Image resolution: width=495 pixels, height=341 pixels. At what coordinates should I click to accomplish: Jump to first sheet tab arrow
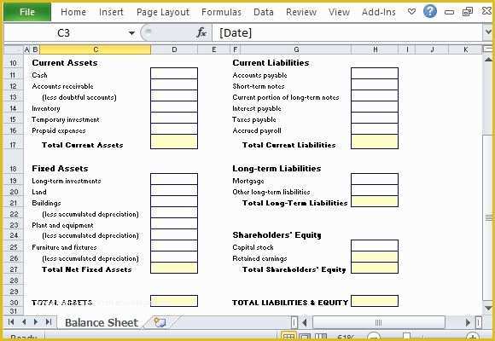[x=11, y=321]
